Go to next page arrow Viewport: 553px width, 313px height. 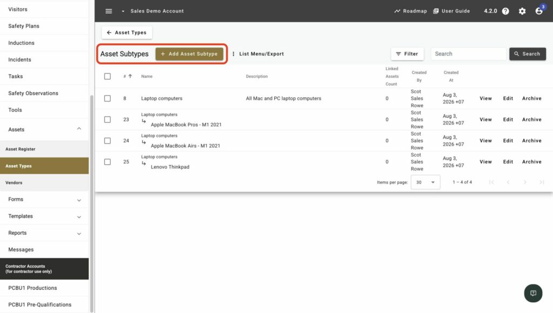[525, 182]
